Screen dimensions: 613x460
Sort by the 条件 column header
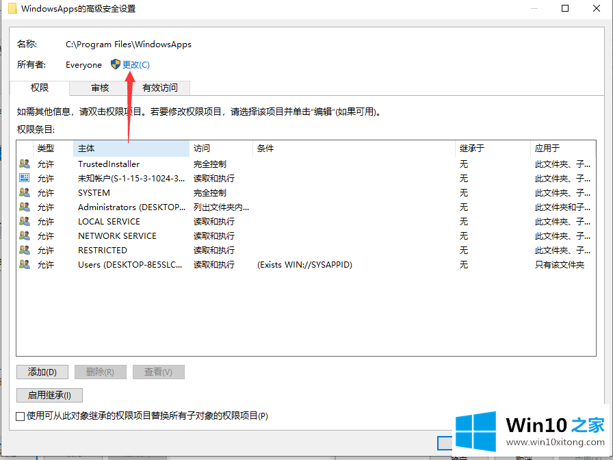click(354, 149)
